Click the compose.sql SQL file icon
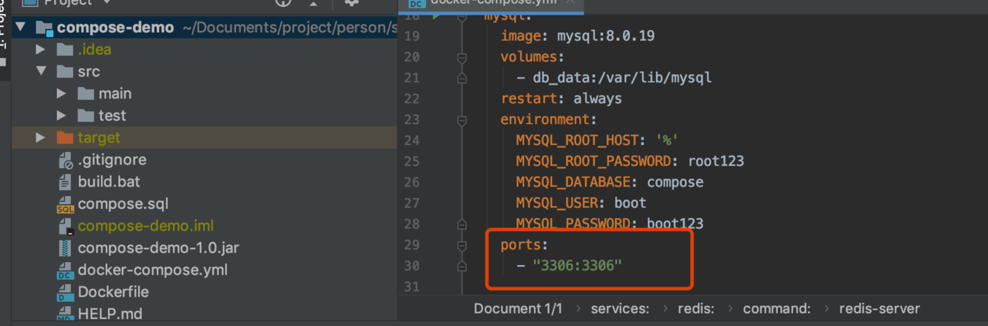This screenshot has width=988, height=326. 66,204
